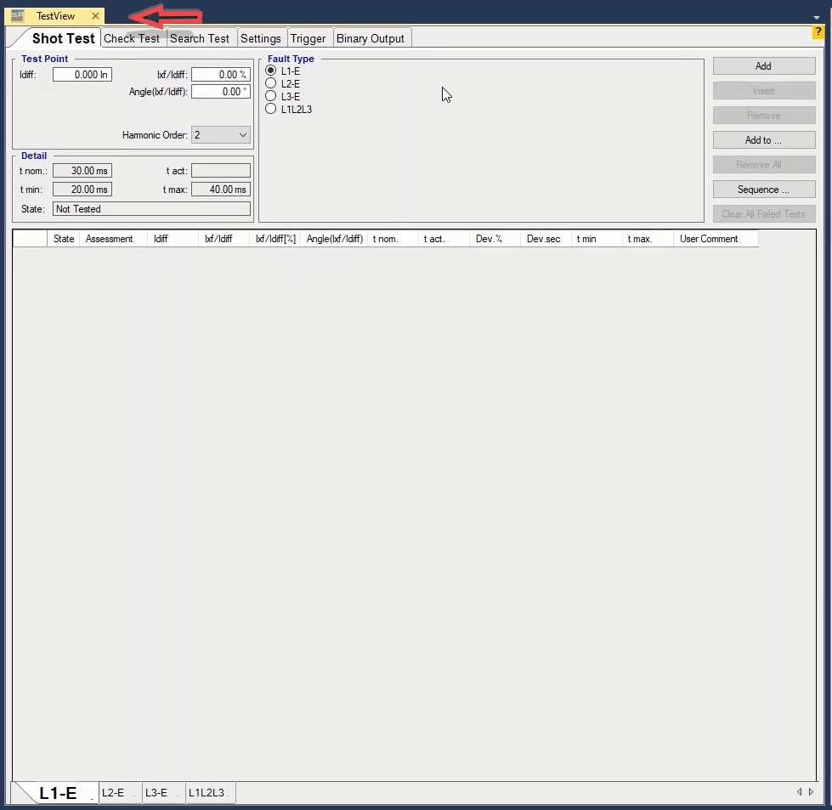Click the Idiff input field
The height and width of the screenshot is (810, 832).
click(x=82, y=75)
